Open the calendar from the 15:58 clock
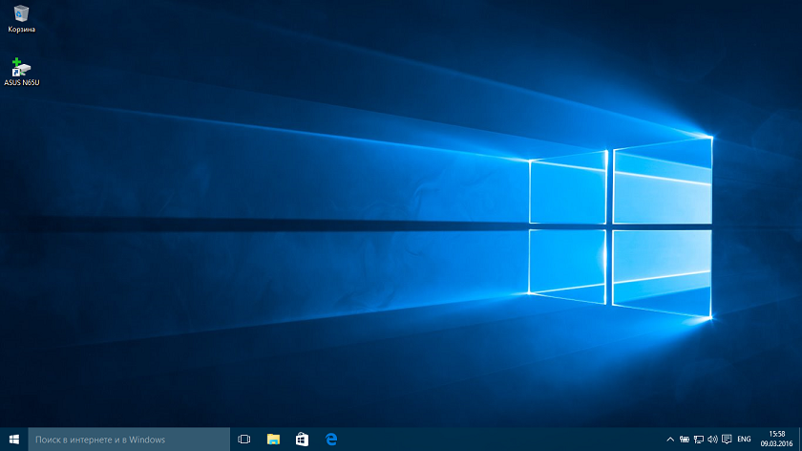Screen dimensions: 802x451 click(x=776, y=440)
